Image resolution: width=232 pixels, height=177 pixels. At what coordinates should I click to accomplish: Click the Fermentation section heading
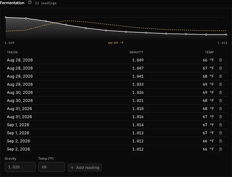pyautogui.click(x=12, y=3)
